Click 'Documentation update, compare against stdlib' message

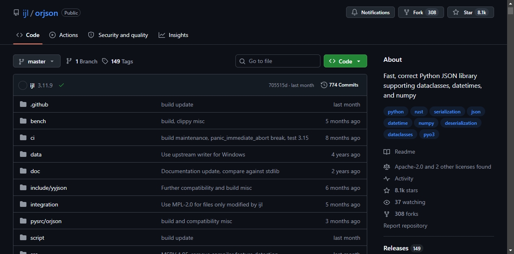[220, 171]
